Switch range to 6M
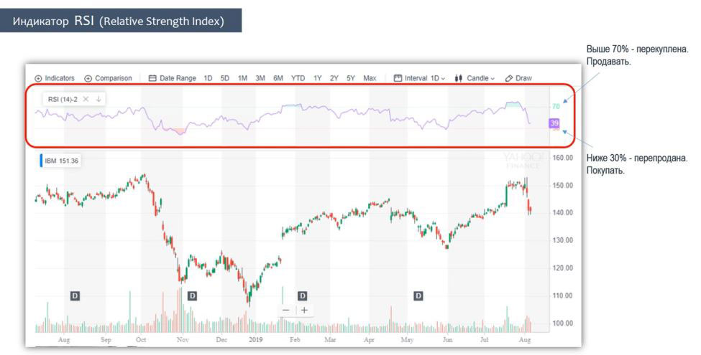 (278, 78)
